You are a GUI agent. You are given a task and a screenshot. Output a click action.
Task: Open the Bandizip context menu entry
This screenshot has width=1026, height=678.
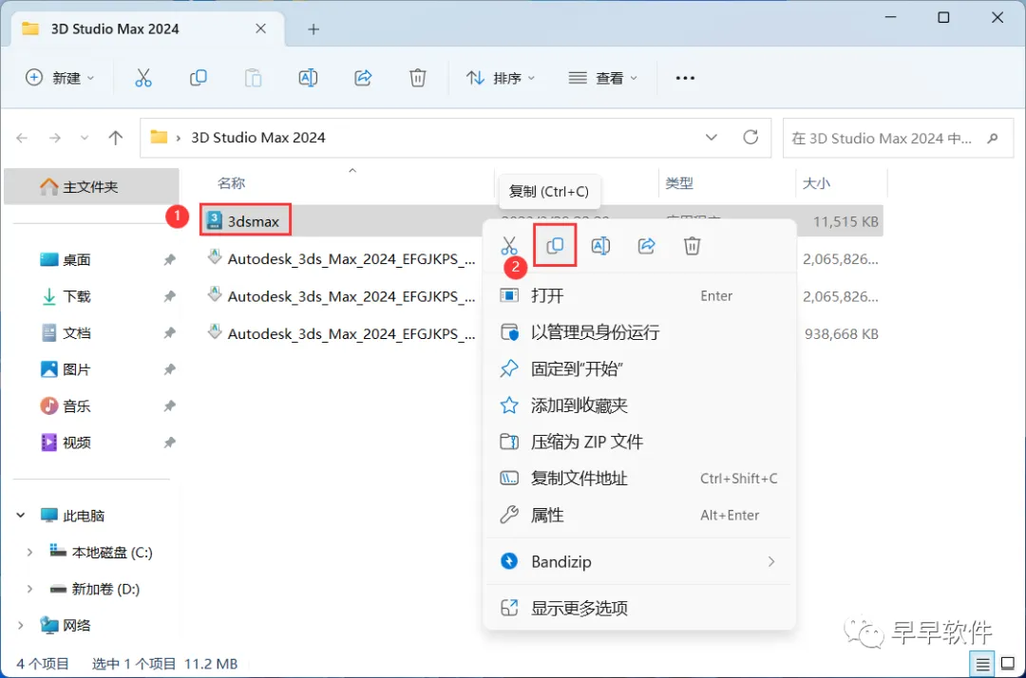pyautogui.click(x=638, y=561)
